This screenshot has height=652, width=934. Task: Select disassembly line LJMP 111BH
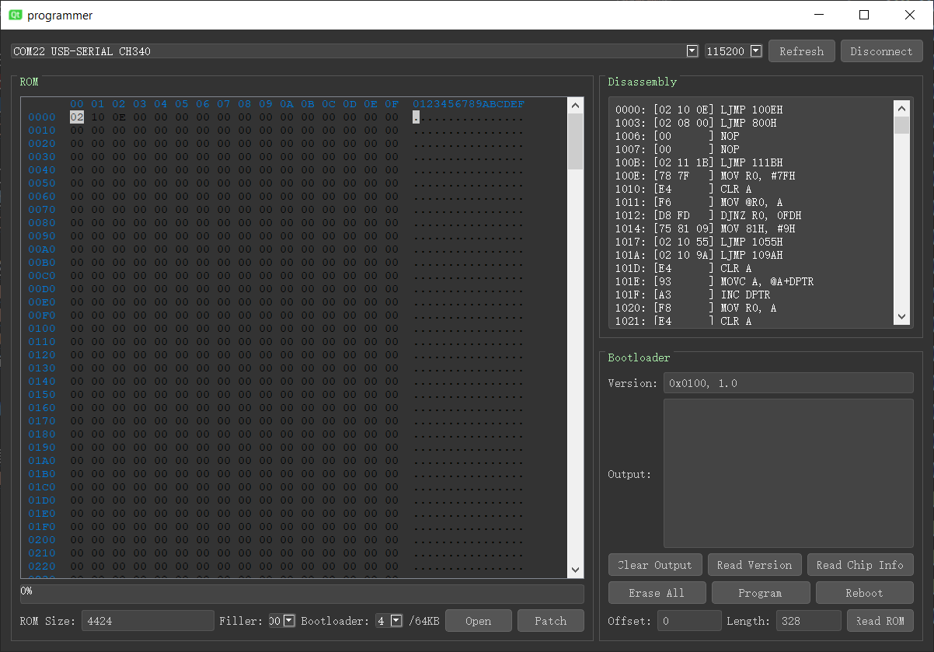click(699, 162)
